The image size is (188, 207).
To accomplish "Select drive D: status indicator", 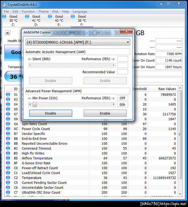I will [27, 17].
